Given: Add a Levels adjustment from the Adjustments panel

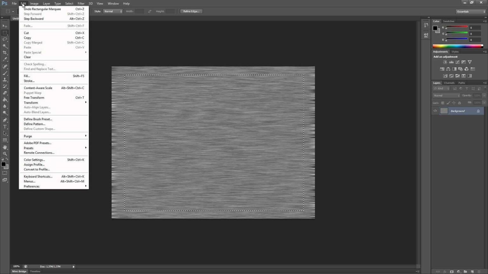Looking at the screenshot, I should click(451, 62).
